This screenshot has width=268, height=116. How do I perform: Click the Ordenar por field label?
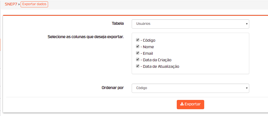tap(113, 88)
